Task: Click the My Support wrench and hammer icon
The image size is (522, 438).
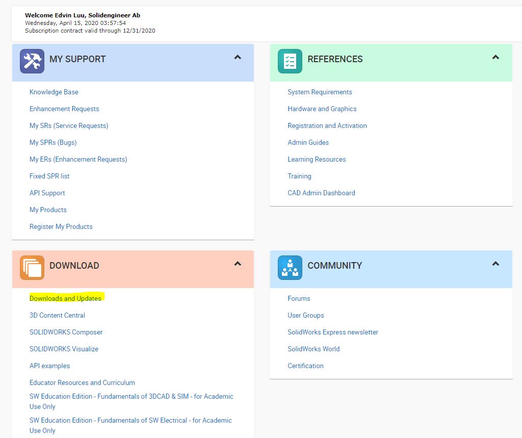Action: click(x=32, y=61)
